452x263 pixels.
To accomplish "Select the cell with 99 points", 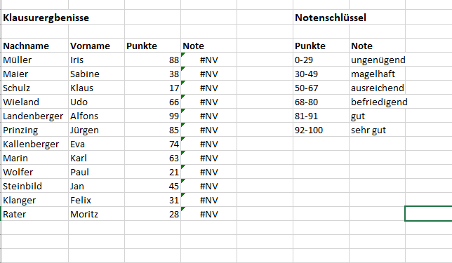I will [152, 116].
